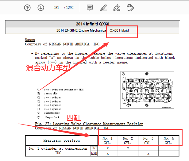Click the engine front arrow symbol in legend
This screenshot has height=161, width=189.
38,117
